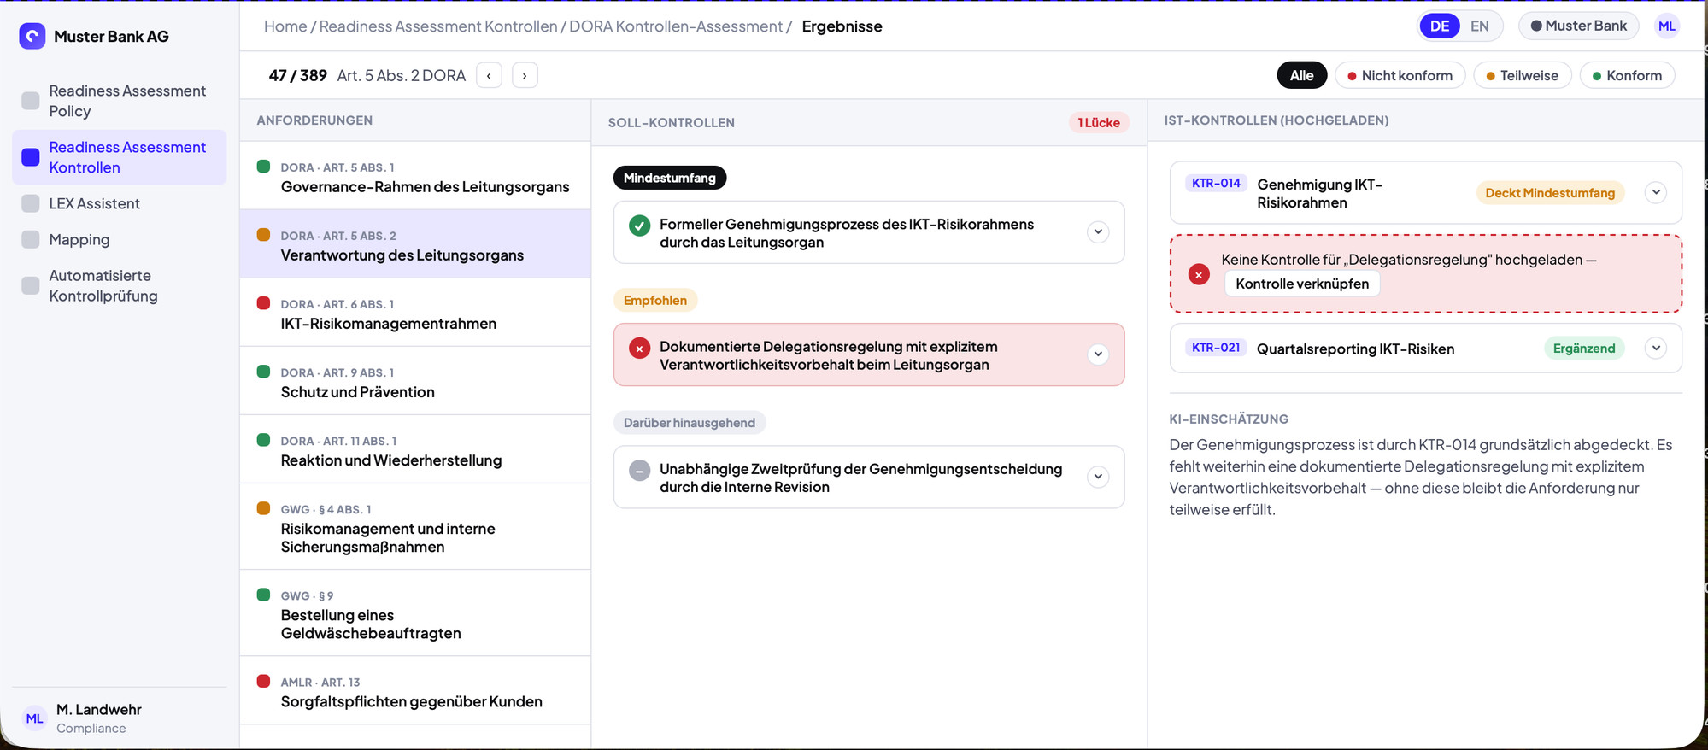Open the Muster Bank tenant selector
This screenshot has height=750, width=1708.
pyautogui.click(x=1578, y=26)
